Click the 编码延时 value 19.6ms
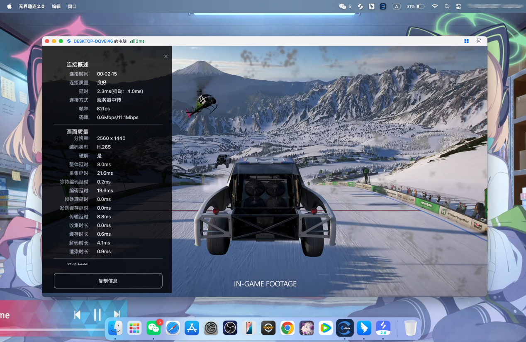 (105, 191)
